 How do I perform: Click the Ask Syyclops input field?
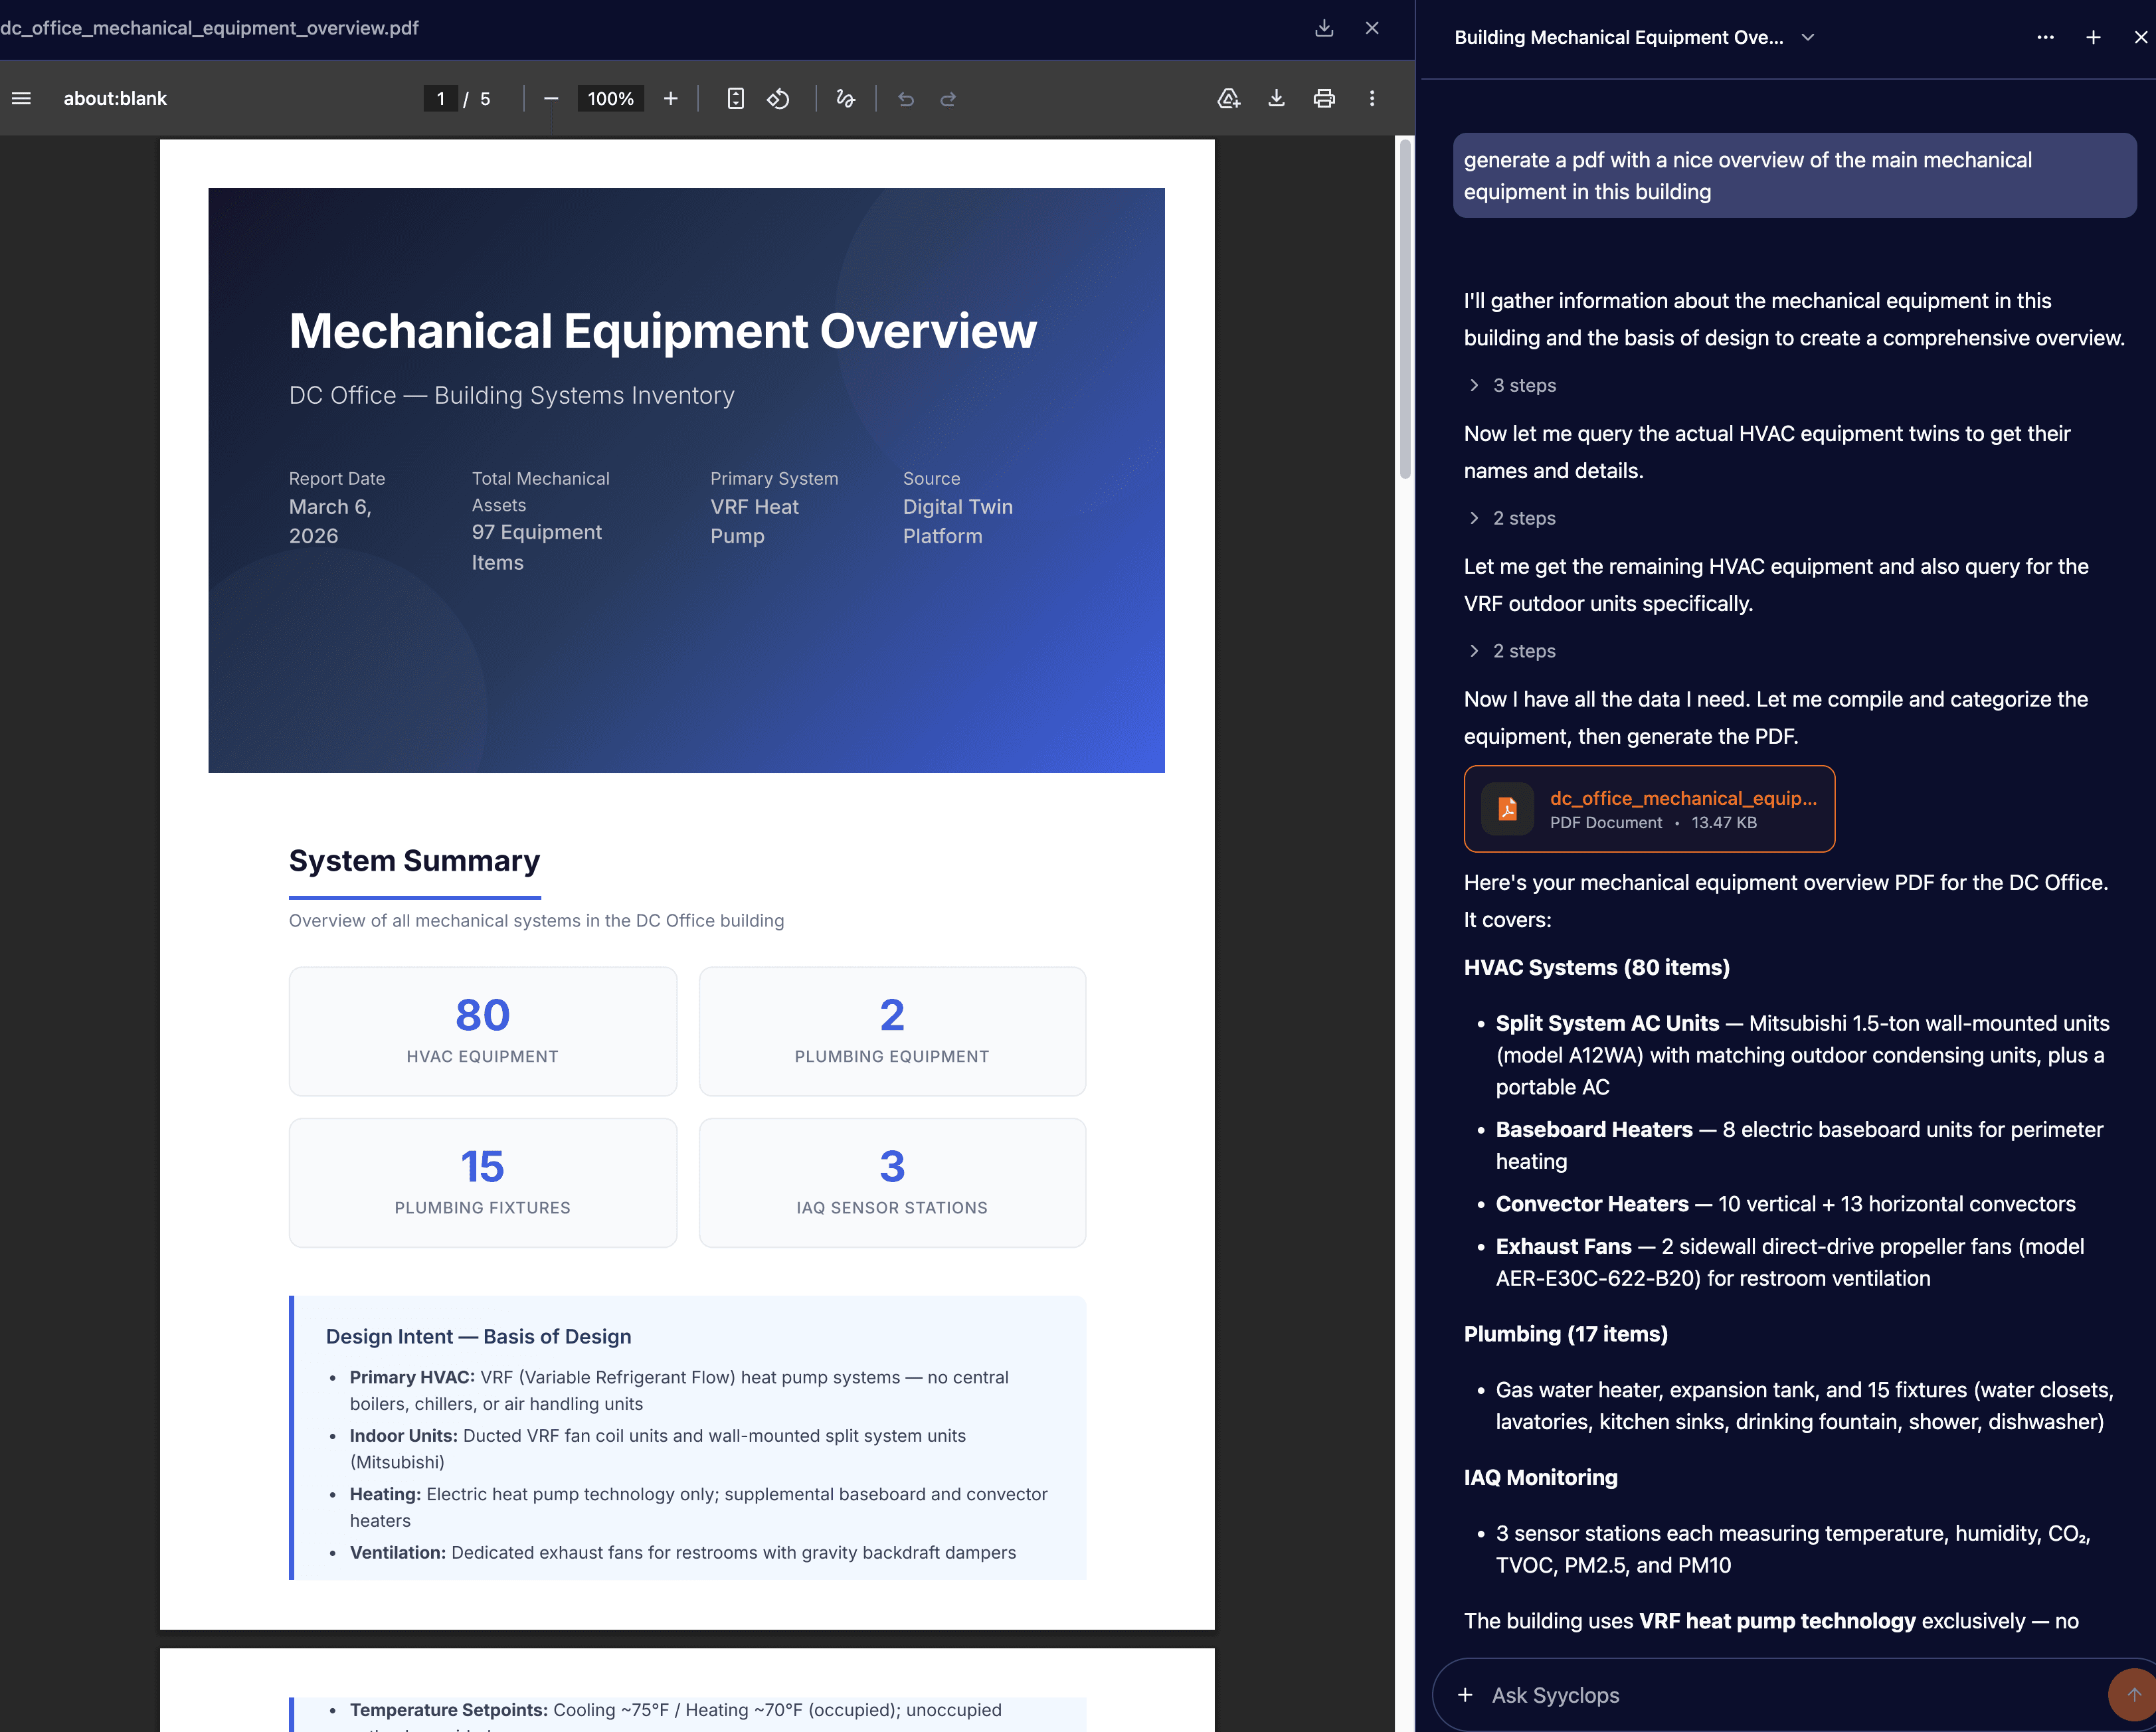1790,1695
